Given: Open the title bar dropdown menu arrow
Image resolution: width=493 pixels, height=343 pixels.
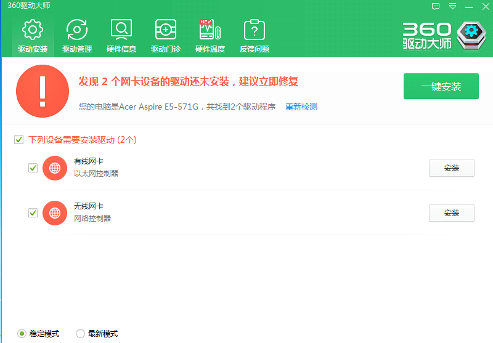Looking at the screenshot, I should (x=453, y=6).
